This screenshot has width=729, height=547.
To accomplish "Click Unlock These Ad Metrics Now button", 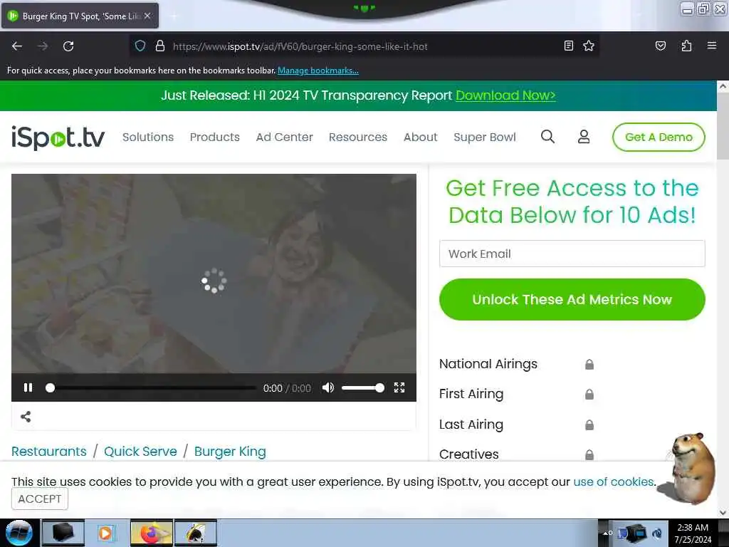I will (572, 300).
